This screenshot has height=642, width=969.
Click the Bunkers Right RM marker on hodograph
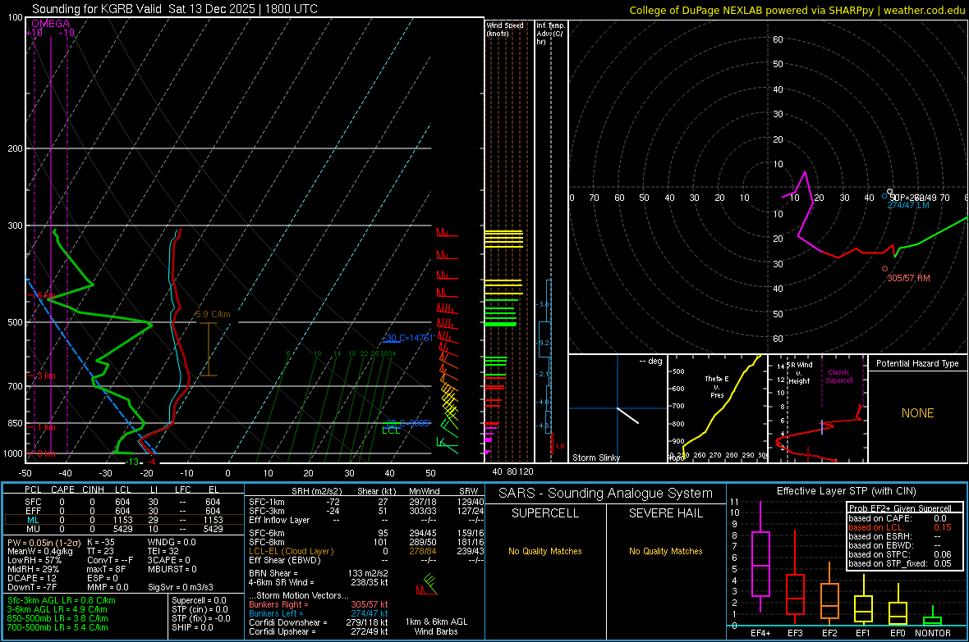click(x=884, y=269)
